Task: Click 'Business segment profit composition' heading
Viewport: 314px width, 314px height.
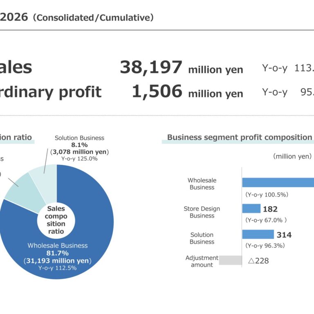Action: tap(240, 137)
